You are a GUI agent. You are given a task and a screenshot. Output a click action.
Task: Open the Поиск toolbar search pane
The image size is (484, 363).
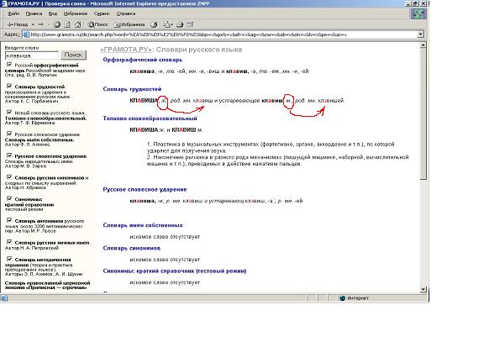(x=97, y=24)
